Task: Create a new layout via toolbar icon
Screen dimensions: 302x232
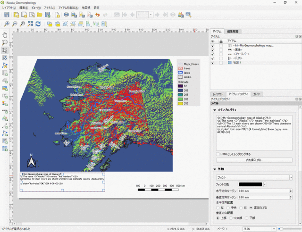Action: (17, 15)
